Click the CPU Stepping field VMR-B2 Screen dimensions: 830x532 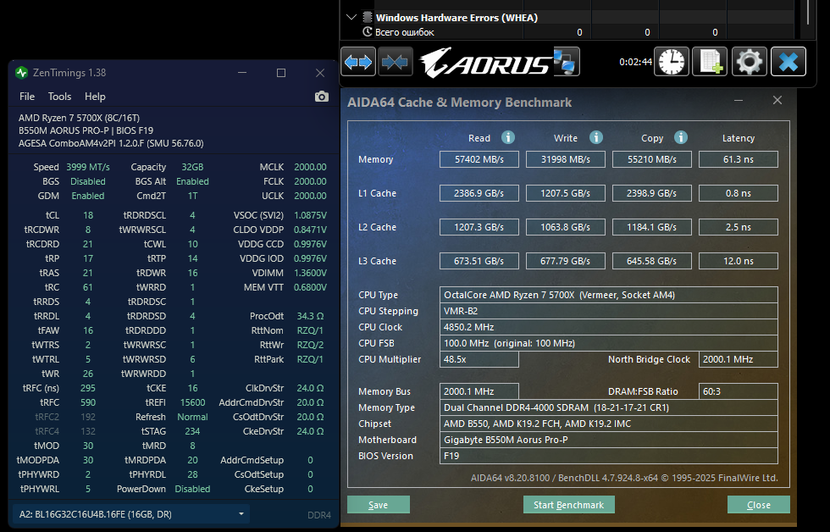(x=609, y=311)
